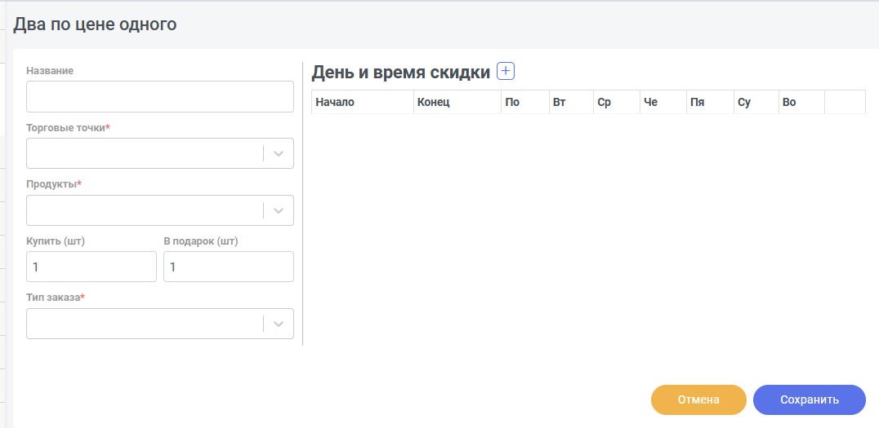Click the Торговые точки field label
879x428 pixels.
(68, 127)
